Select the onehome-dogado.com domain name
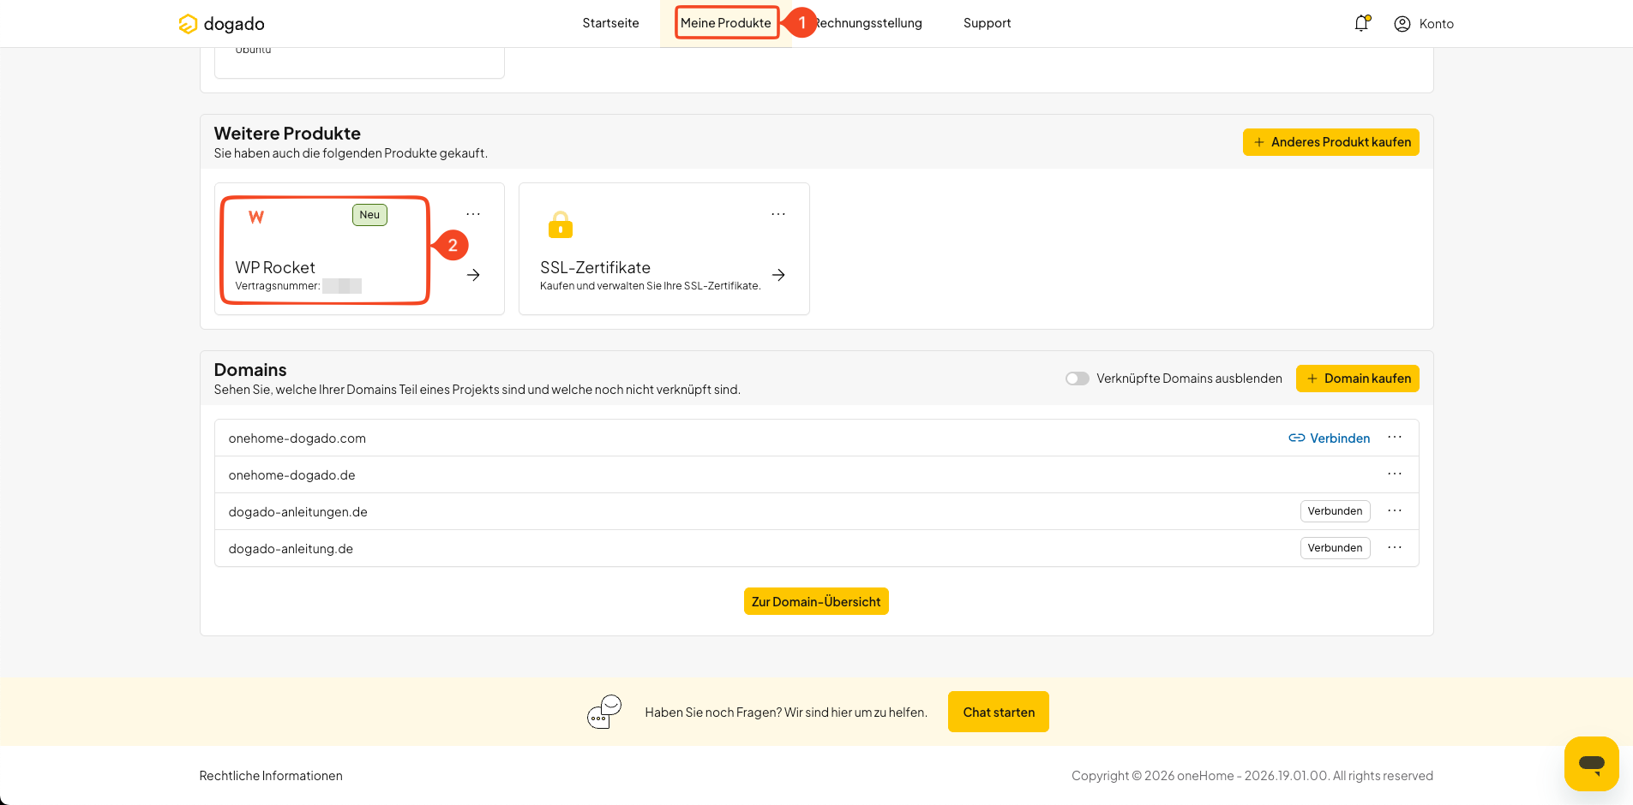This screenshot has height=805, width=1633. coord(297,438)
